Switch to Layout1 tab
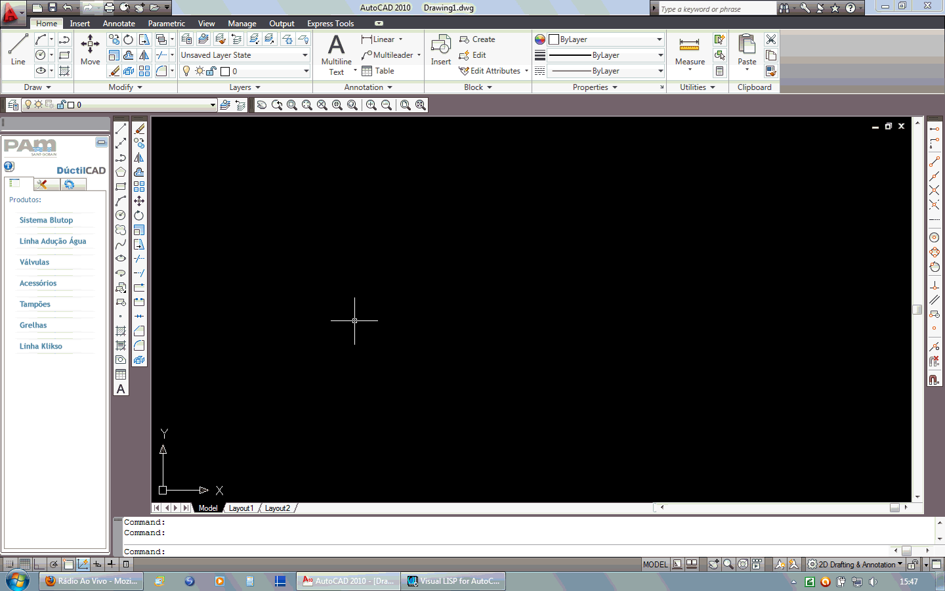Image resolution: width=945 pixels, height=591 pixels. (241, 508)
